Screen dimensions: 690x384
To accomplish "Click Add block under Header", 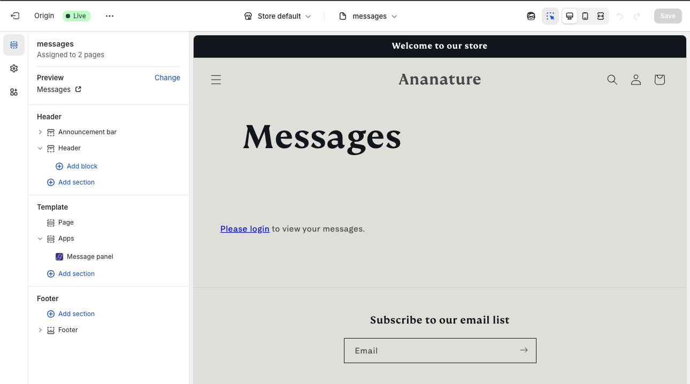I will [x=82, y=166].
